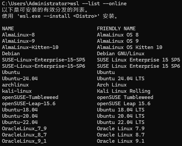182x146 pixels.
Task: Click the openSUSE-Leap-15.6 name
Action: (x=29, y=104)
